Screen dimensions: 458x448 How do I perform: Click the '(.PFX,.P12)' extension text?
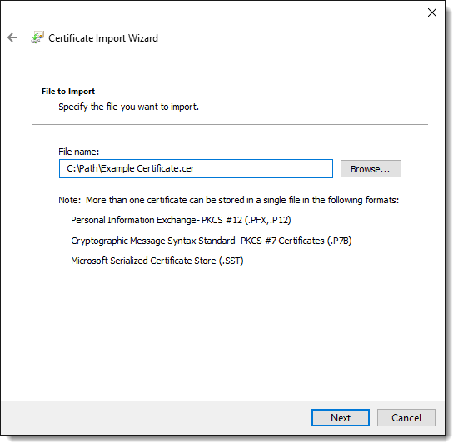point(268,220)
